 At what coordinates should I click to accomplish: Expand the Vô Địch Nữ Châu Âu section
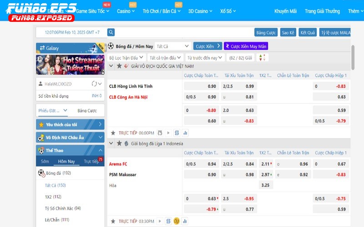(x=100, y=138)
